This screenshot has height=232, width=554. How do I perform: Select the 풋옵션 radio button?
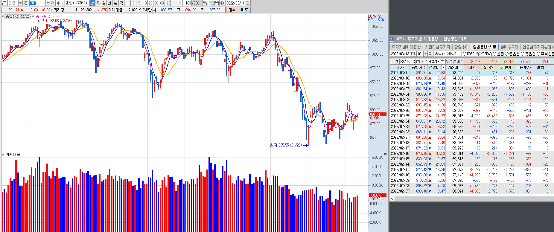(x=523, y=54)
